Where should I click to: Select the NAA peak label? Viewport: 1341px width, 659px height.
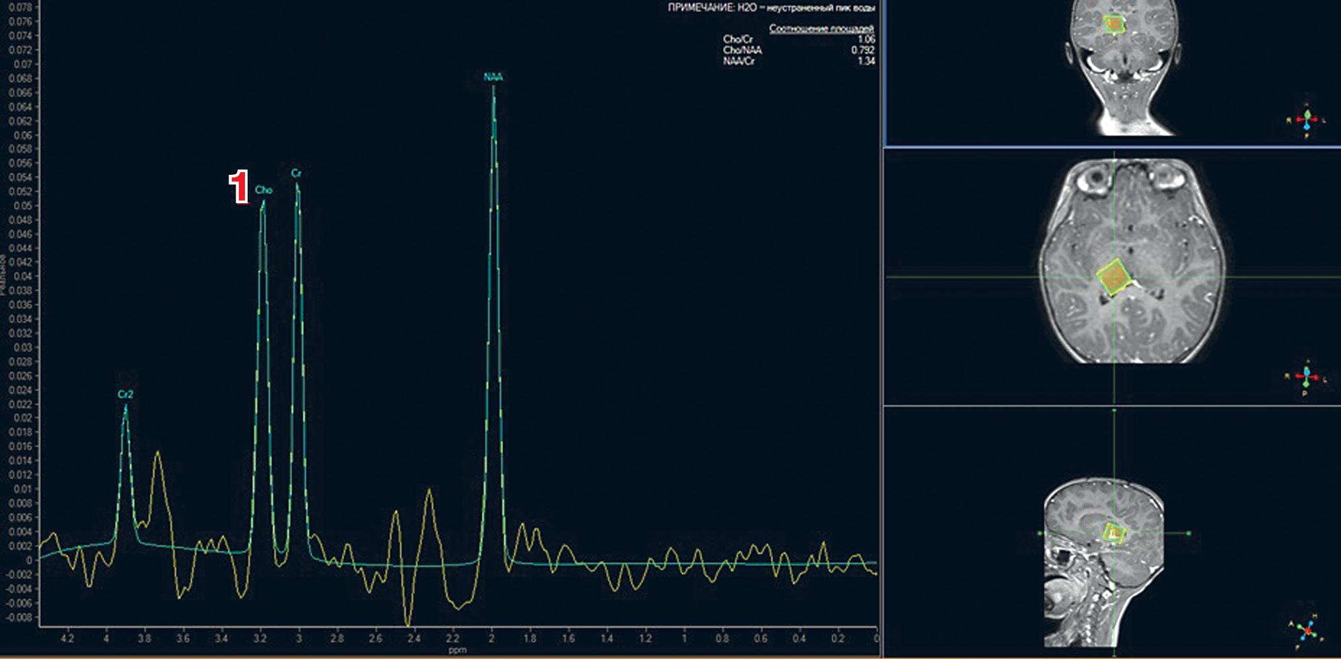point(493,77)
